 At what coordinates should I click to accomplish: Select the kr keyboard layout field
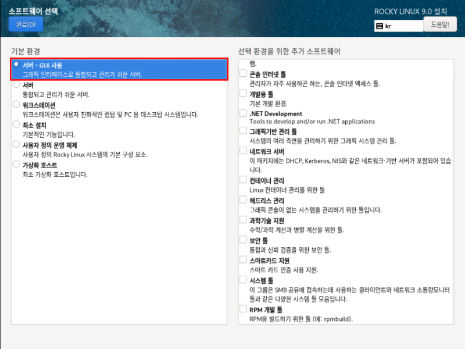(x=399, y=26)
